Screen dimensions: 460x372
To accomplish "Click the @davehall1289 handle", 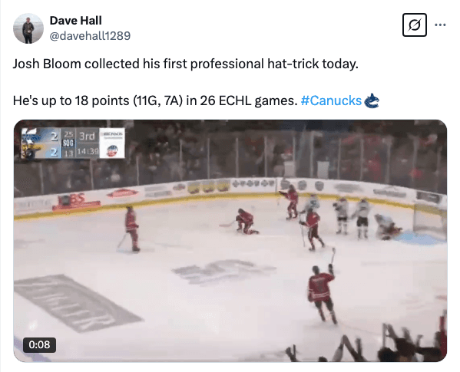I will click(x=90, y=36).
